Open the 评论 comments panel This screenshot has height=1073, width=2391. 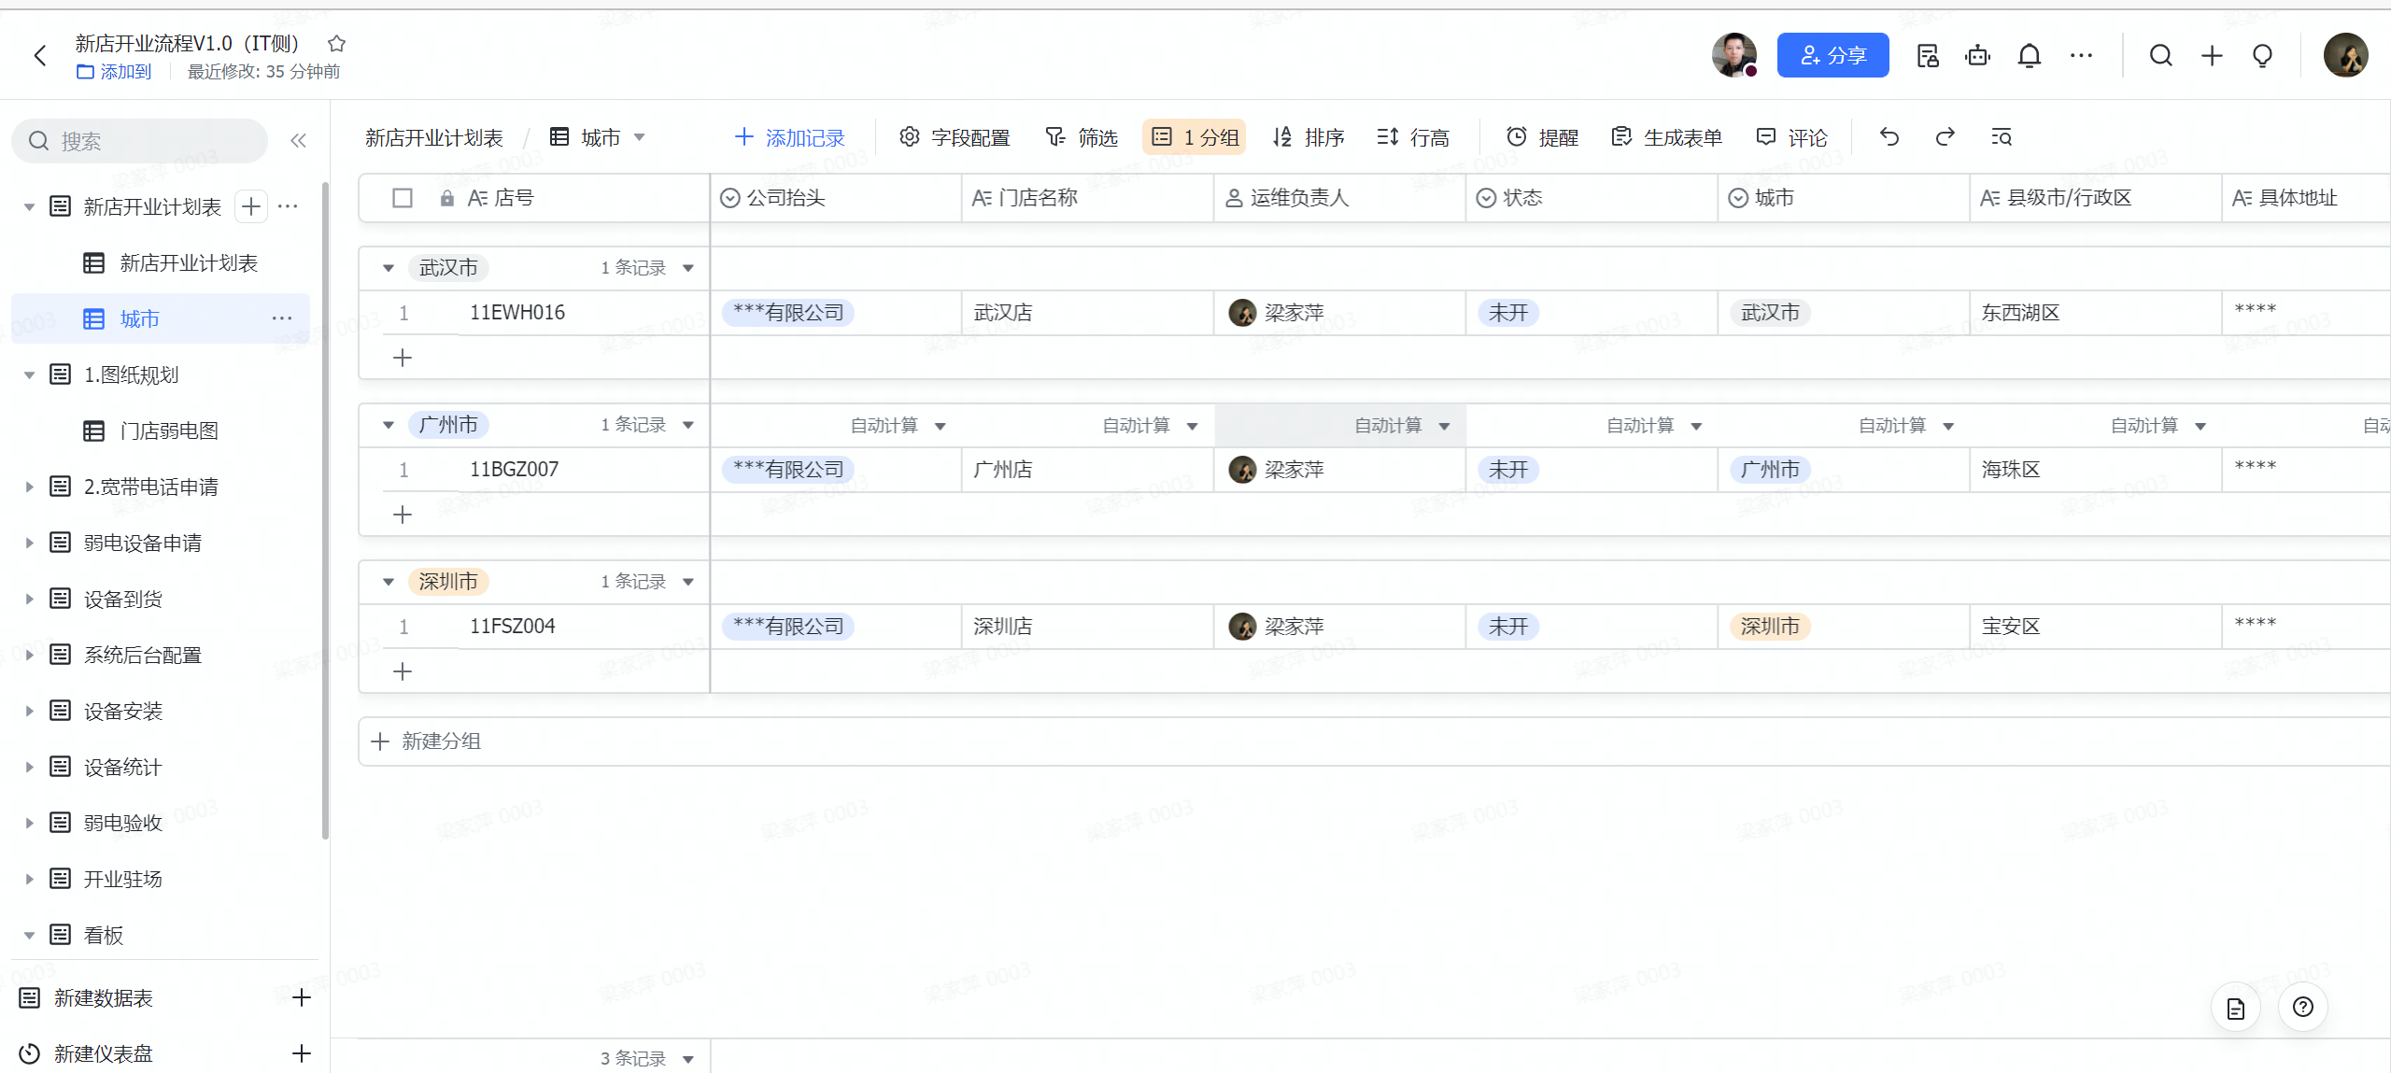[x=1791, y=137]
